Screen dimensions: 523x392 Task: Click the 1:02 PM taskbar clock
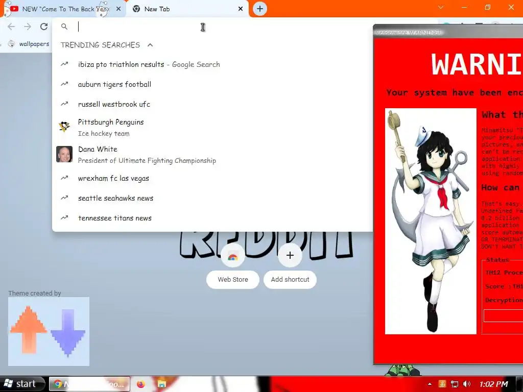point(494,384)
